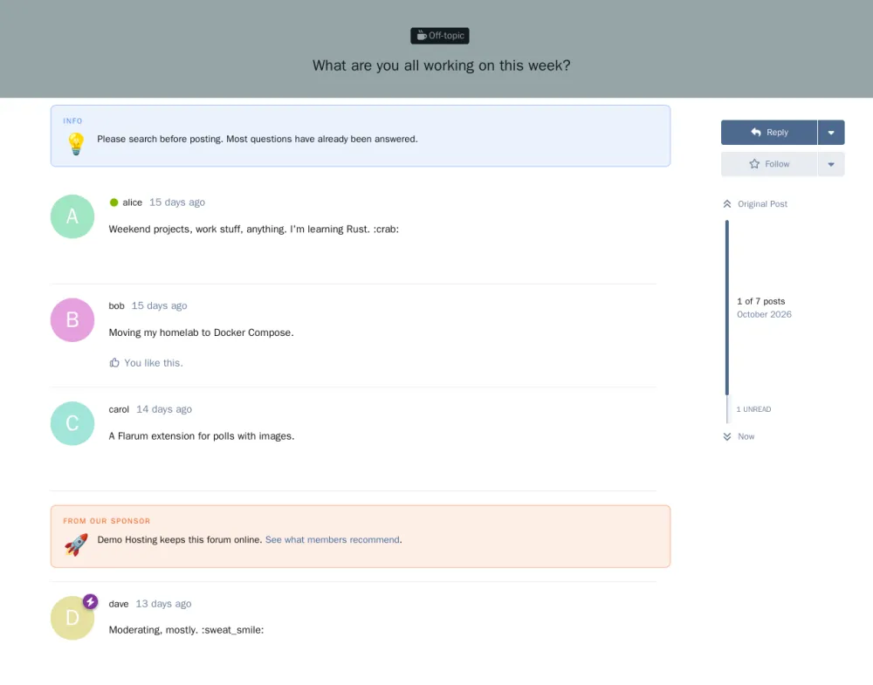Click the '1 of 7 posts' text
Viewport: 873px width, 685px height.
tap(760, 301)
